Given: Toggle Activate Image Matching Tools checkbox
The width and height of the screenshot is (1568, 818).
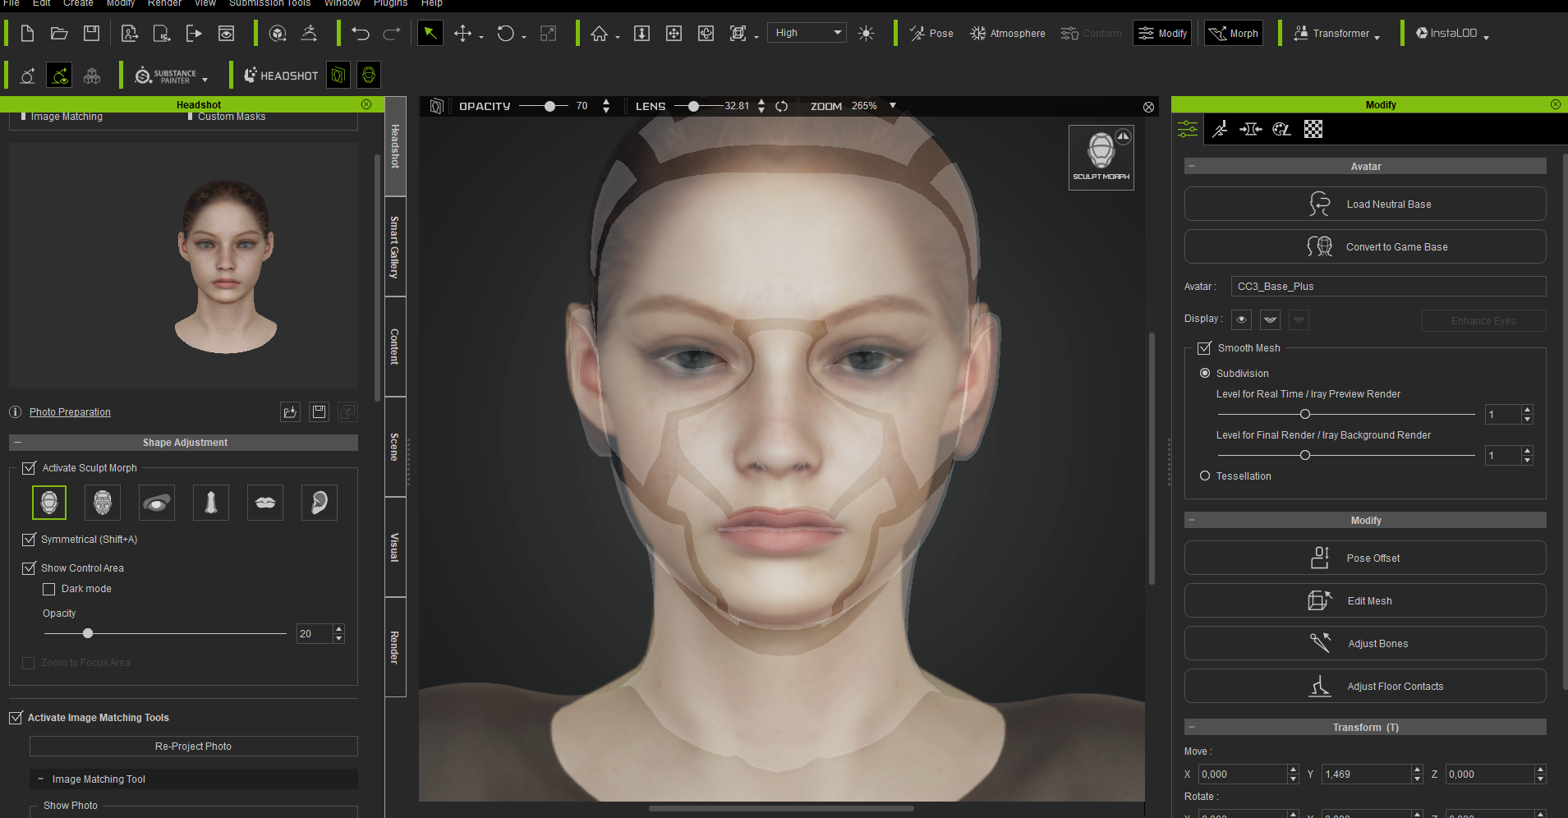Looking at the screenshot, I should (16, 718).
